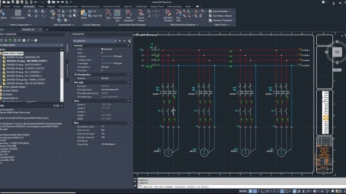Select the DWG002-02 drawing tab
Screen dimensions: 346x194
(28, 30)
